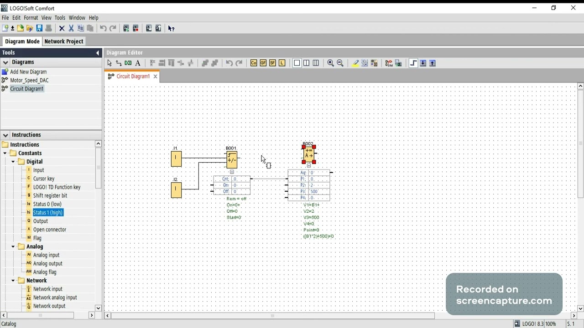This screenshot has width=584, height=328.
Task: Click the highlighter marker icon
Action: (x=355, y=63)
